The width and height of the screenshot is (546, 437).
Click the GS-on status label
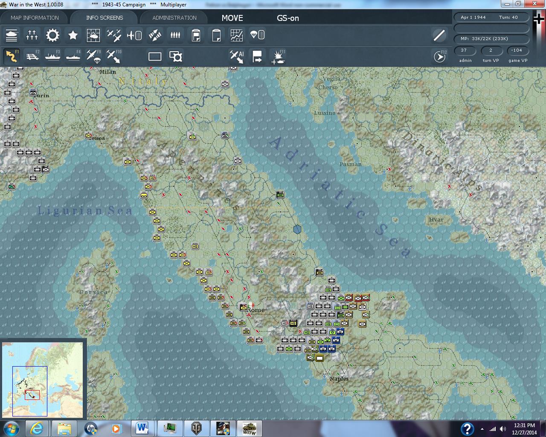pos(288,18)
